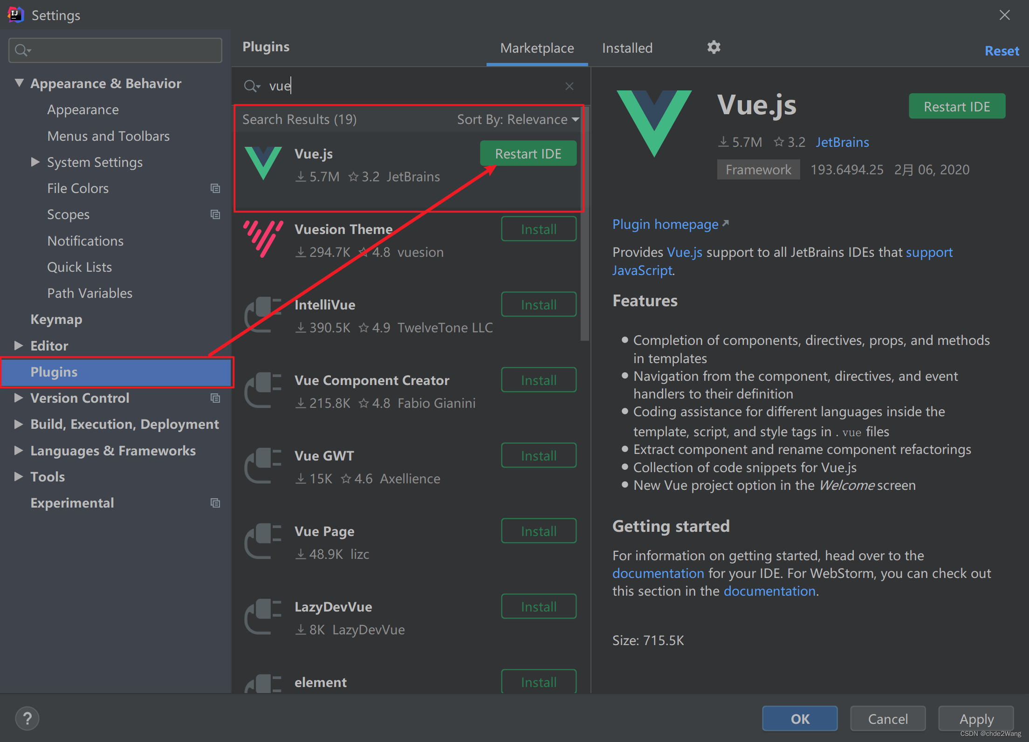Install the IntelliVue plugin

coord(539,304)
